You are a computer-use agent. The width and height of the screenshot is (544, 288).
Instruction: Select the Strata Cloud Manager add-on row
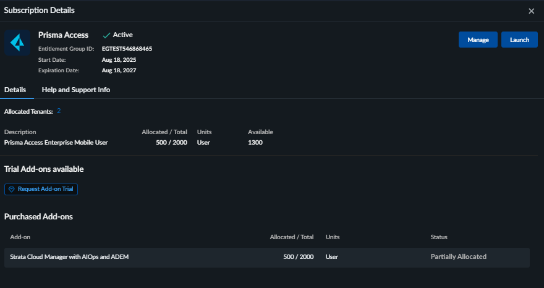point(266,256)
